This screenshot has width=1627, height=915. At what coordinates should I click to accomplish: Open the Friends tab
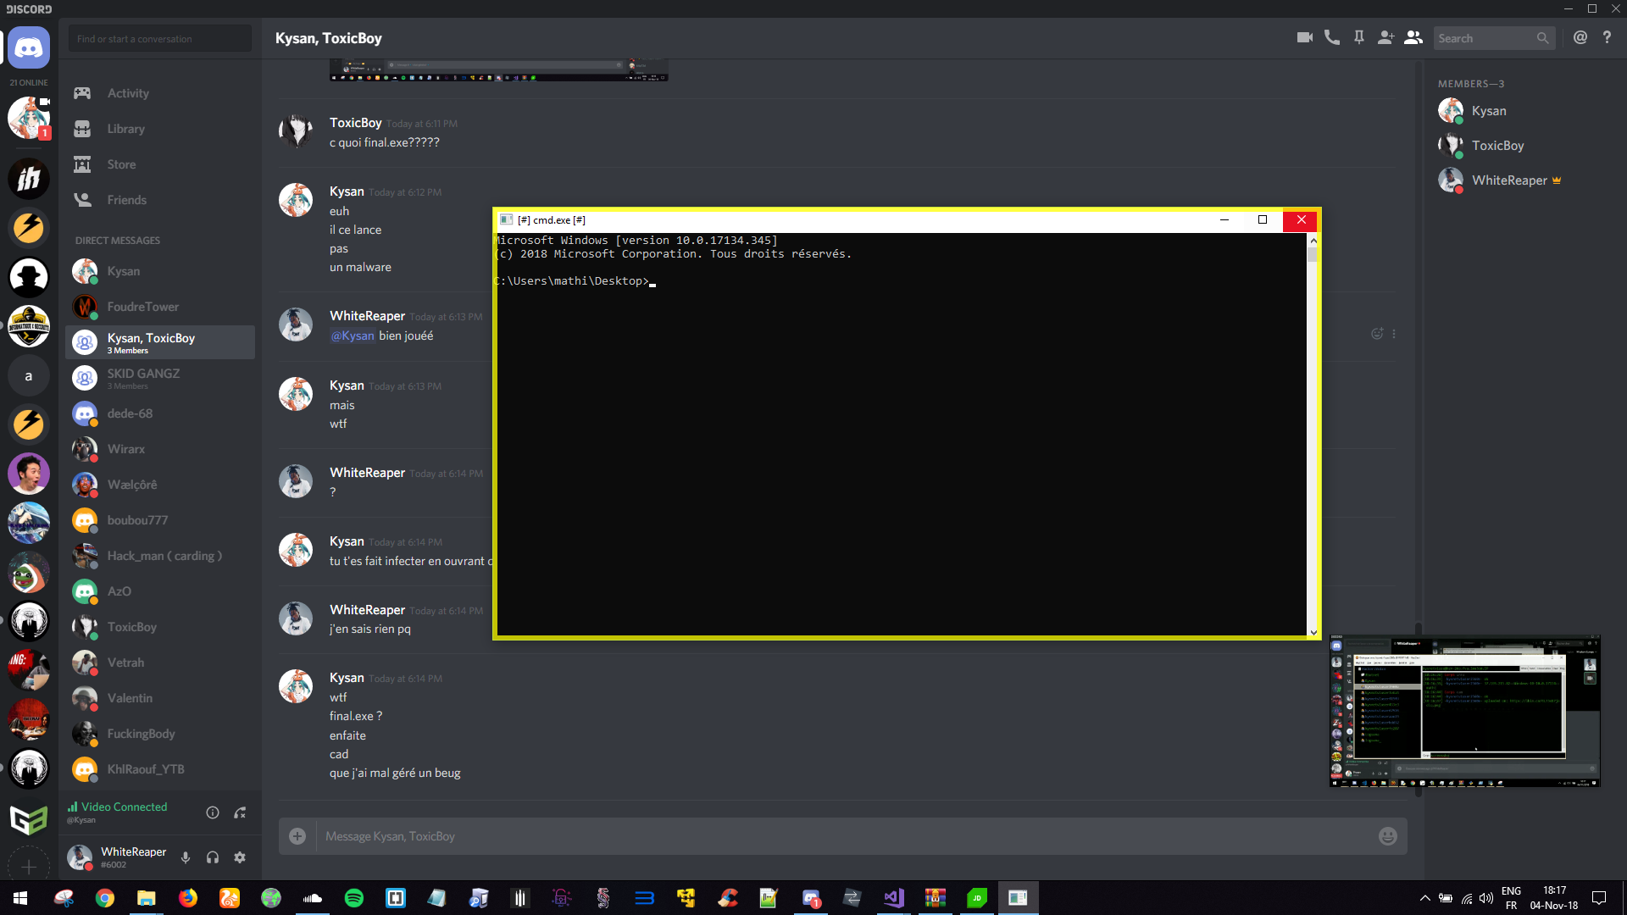[x=160, y=200]
